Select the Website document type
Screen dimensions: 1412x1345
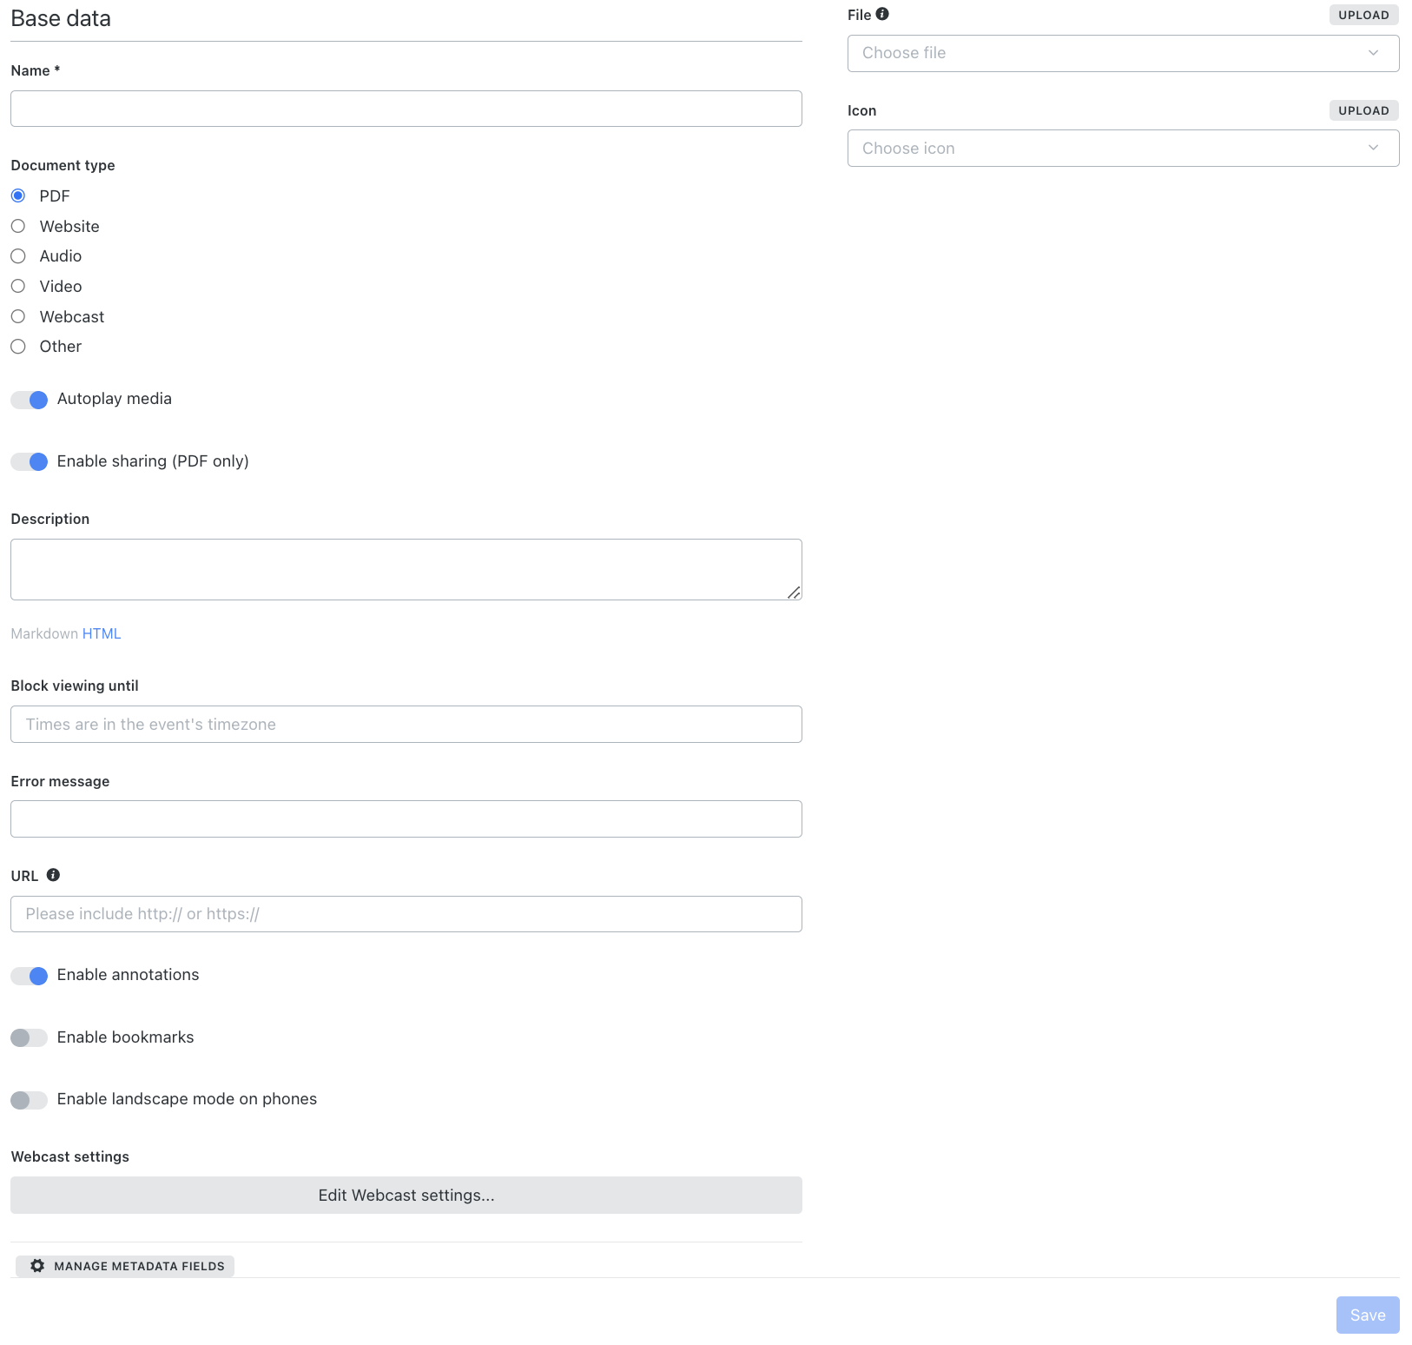click(x=18, y=226)
